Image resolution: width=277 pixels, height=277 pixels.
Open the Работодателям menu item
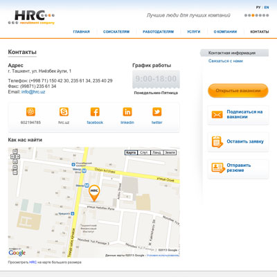pyautogui.click(x=159, y=32)
